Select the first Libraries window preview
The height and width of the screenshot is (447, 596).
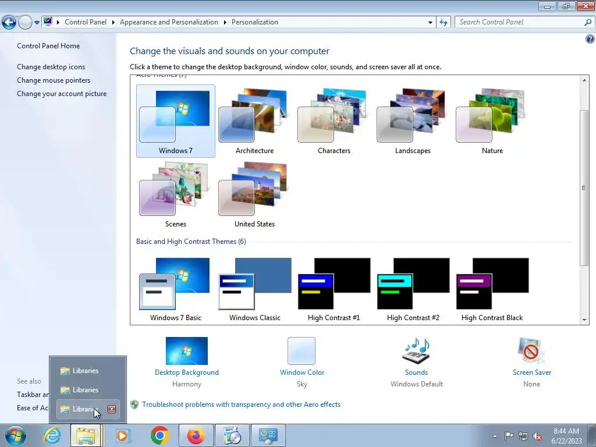(88, 371)
